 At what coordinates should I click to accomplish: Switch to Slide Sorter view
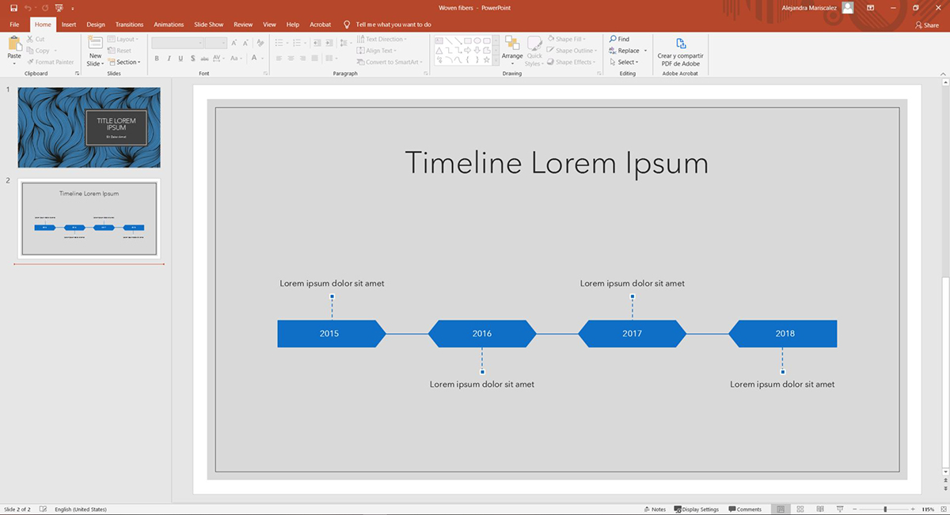800,509
